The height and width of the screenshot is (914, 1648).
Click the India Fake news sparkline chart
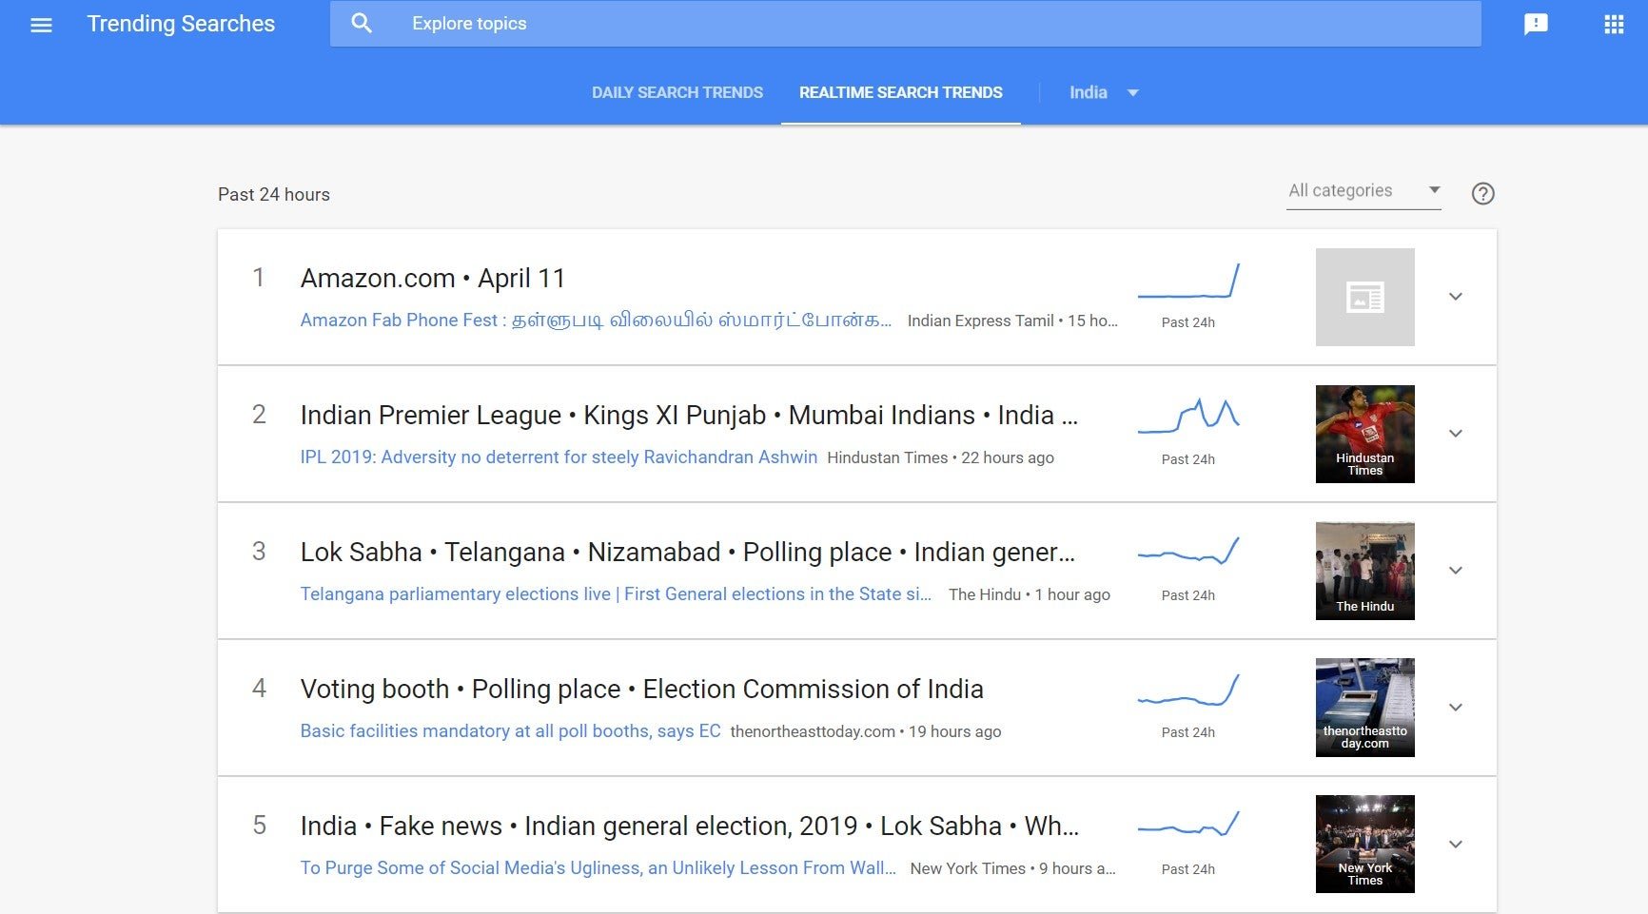1188,826
